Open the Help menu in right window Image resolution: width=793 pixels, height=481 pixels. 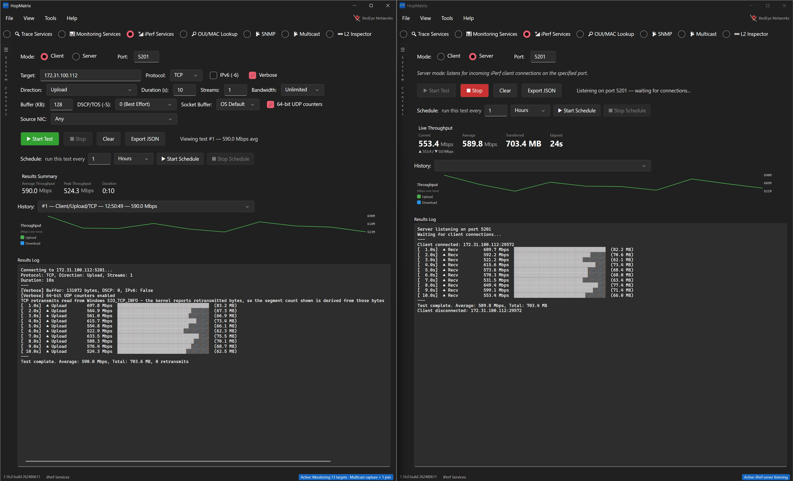(x=468, y=18)
